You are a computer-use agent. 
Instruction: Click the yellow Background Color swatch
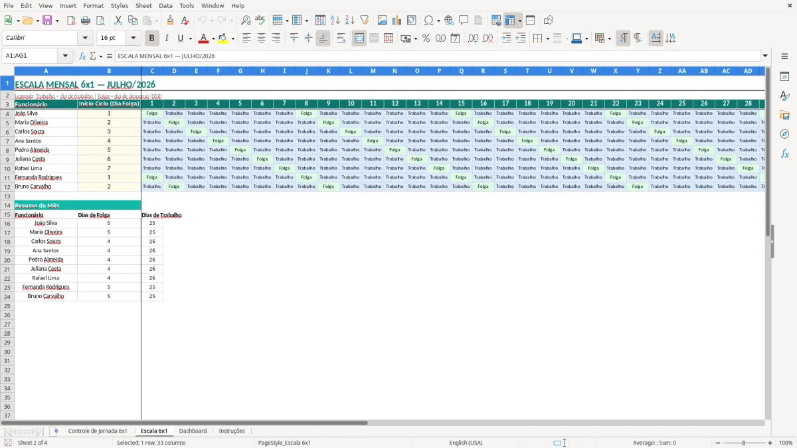coord(223,38)
